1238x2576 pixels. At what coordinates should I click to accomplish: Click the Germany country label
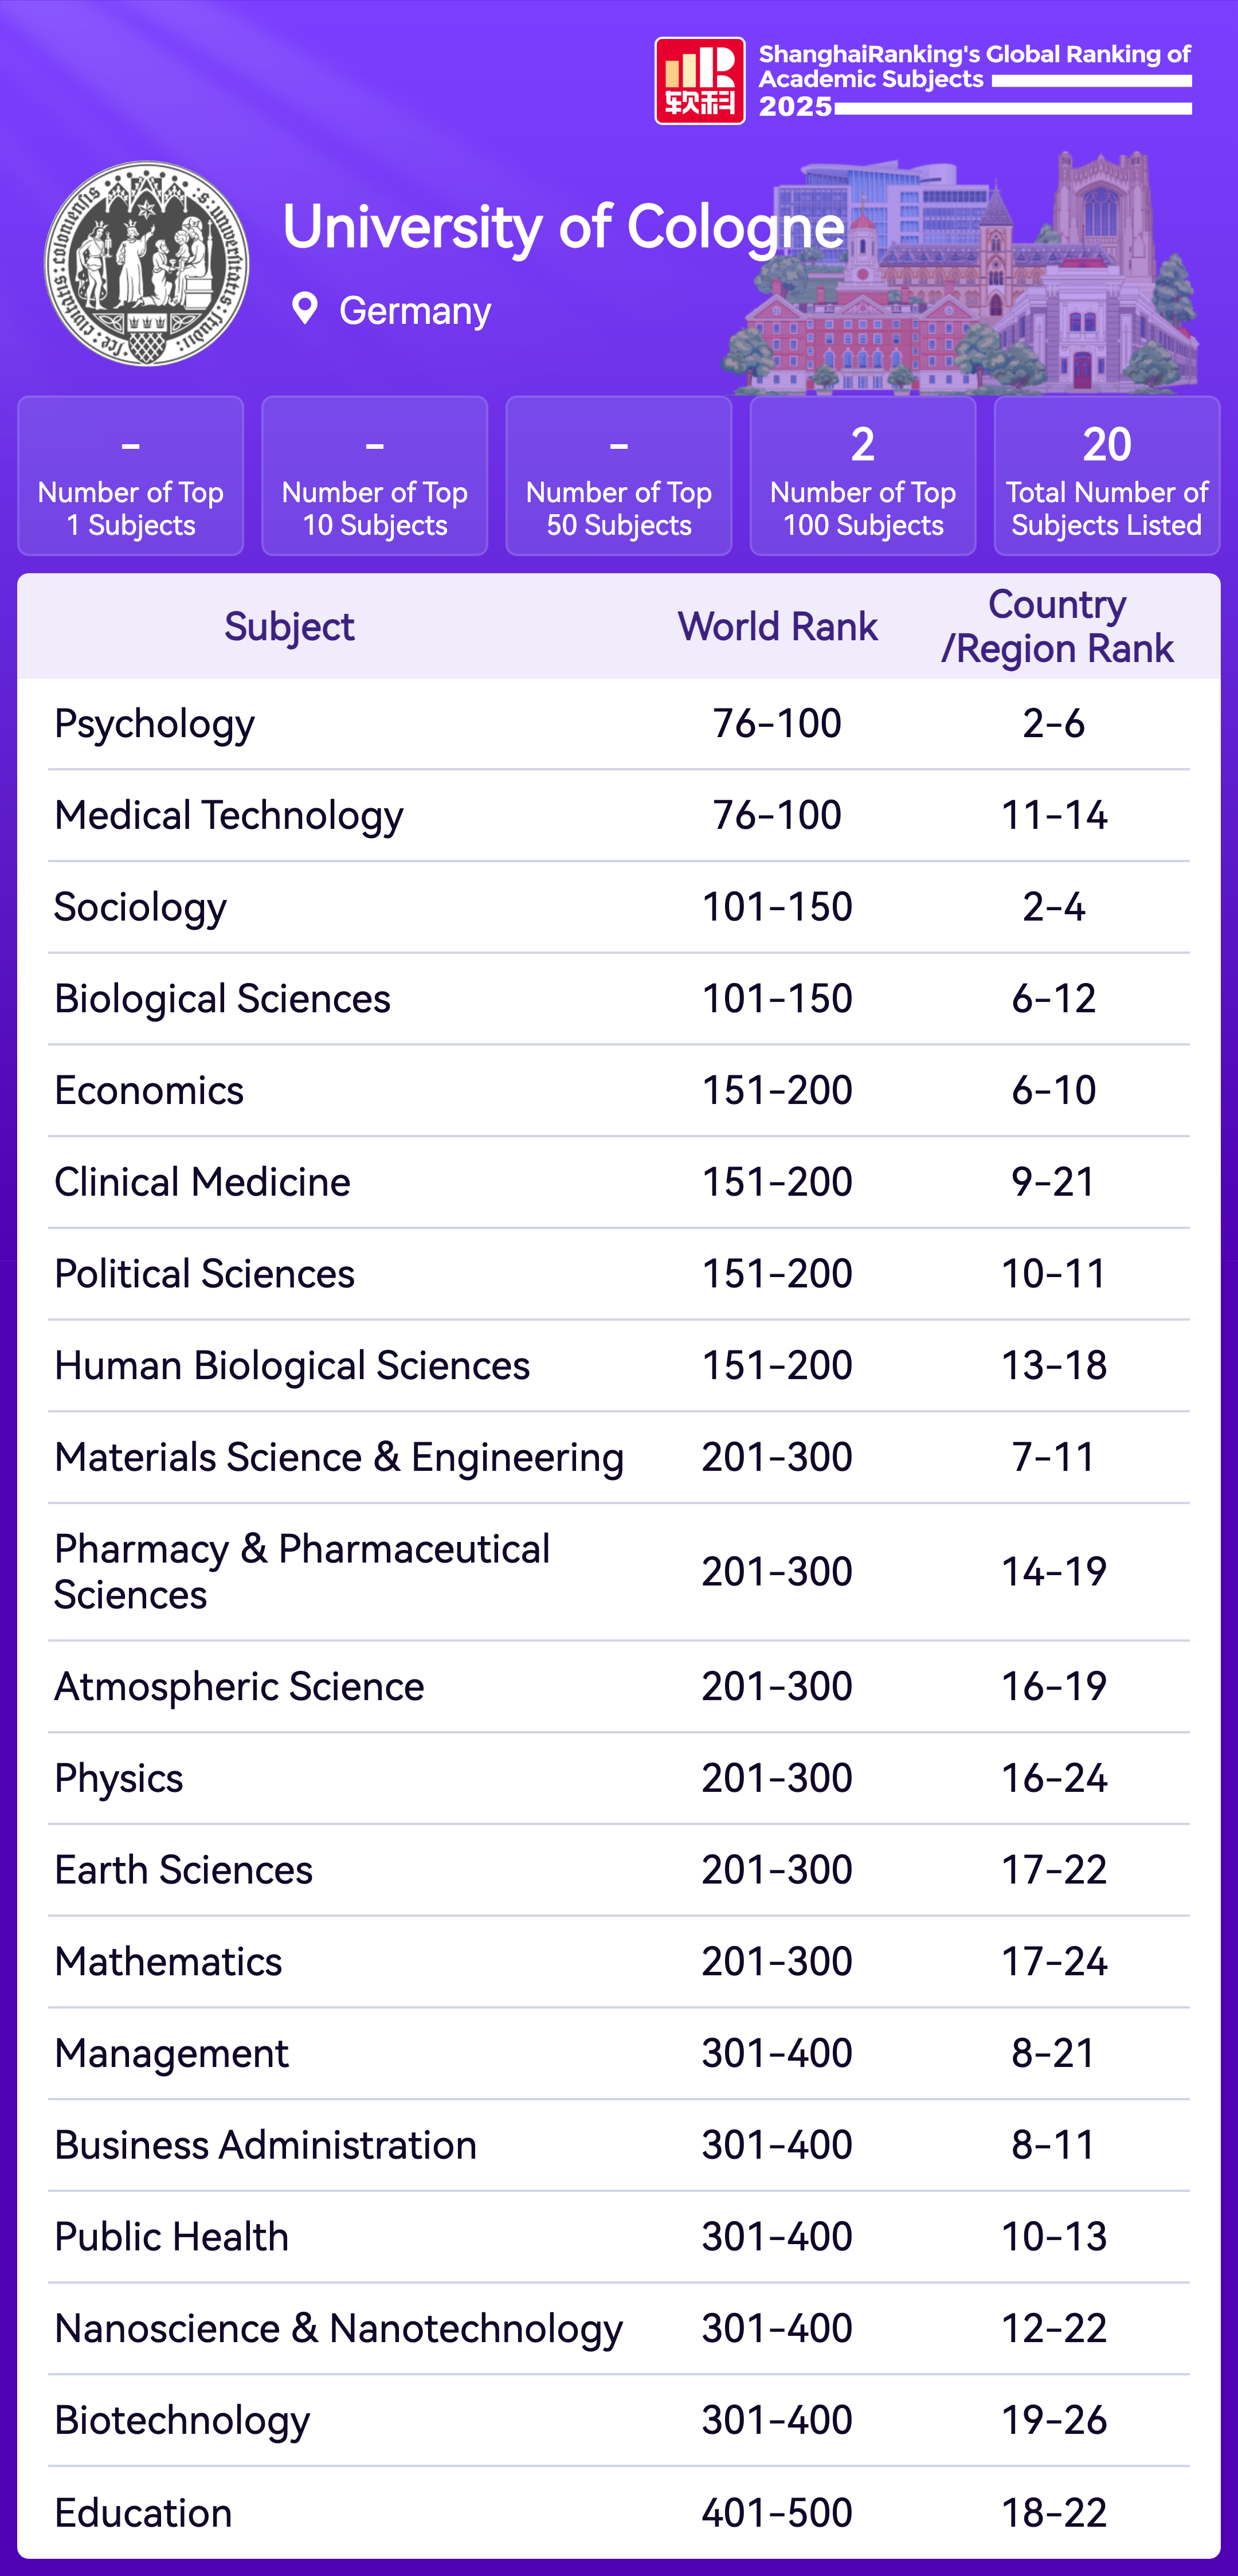[x=415, y=311]
